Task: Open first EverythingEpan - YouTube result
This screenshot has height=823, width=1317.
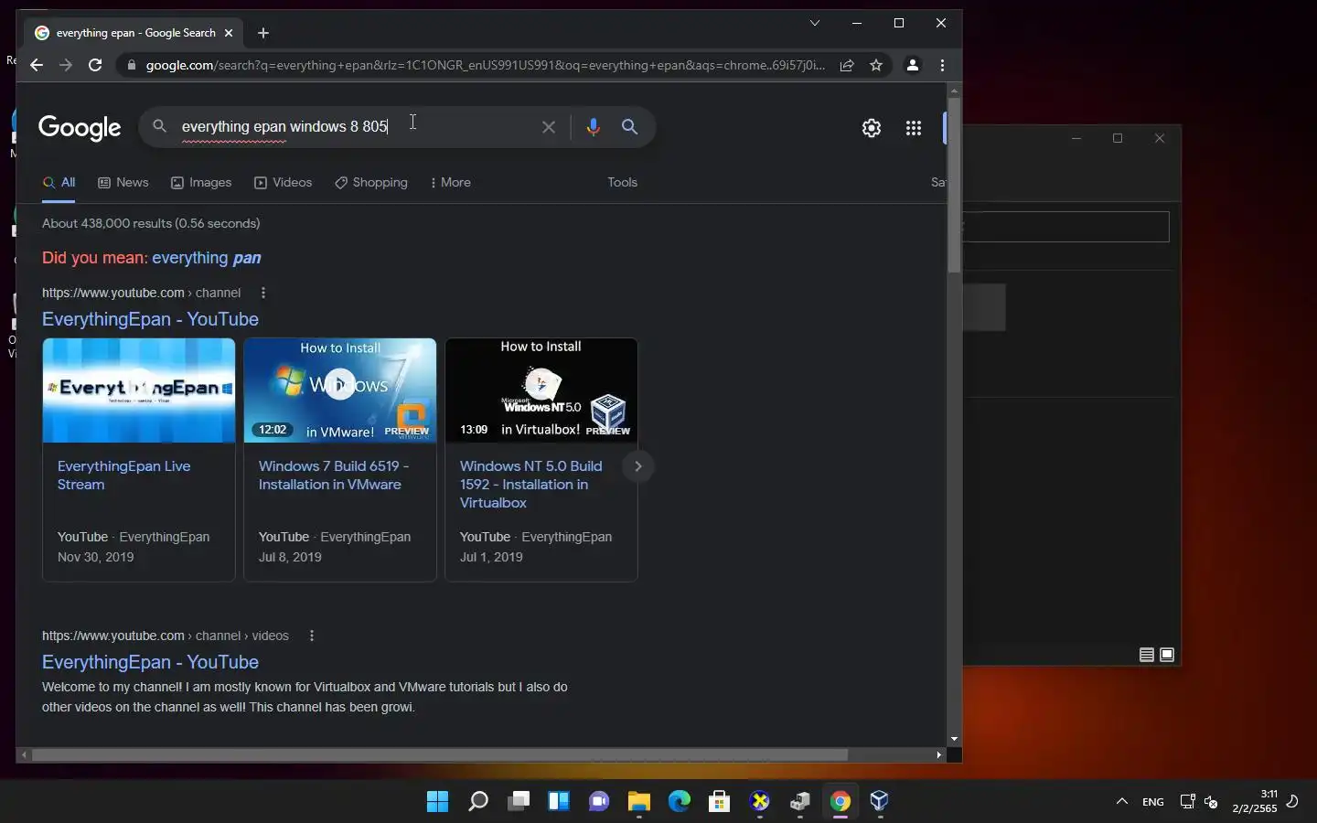Action: tap(150, 319)
